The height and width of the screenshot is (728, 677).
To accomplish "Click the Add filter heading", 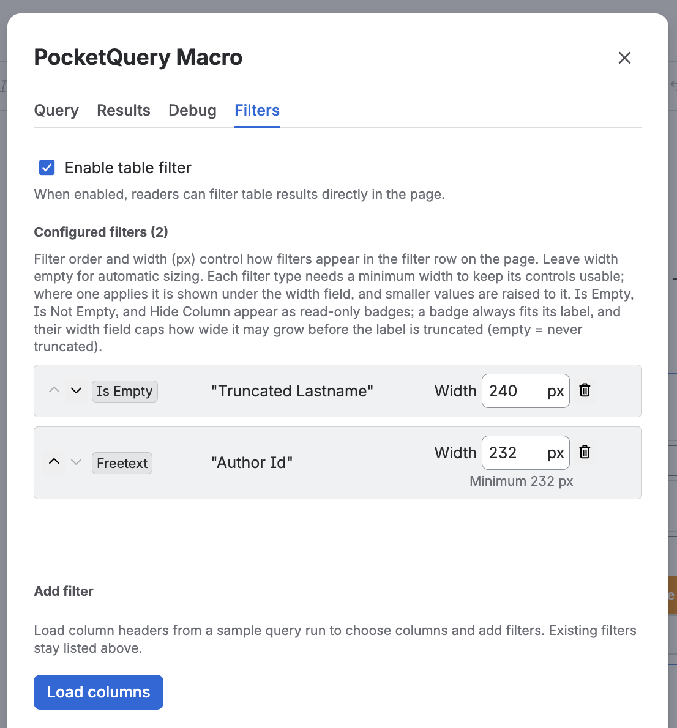I will [64, 591].
